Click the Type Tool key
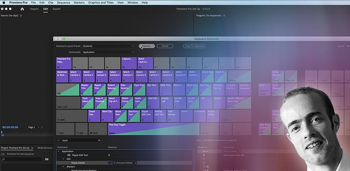This screenshot has width=350, height=171. coord(140,90)
